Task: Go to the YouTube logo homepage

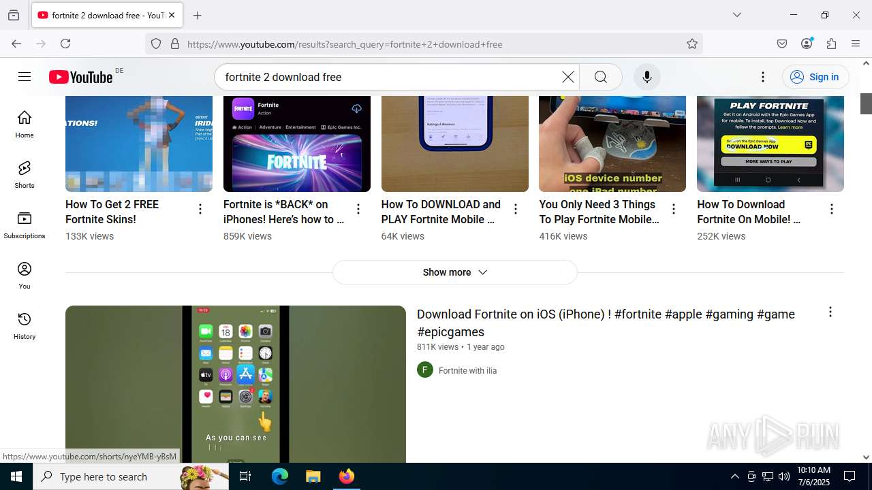Action: (80, 77)
